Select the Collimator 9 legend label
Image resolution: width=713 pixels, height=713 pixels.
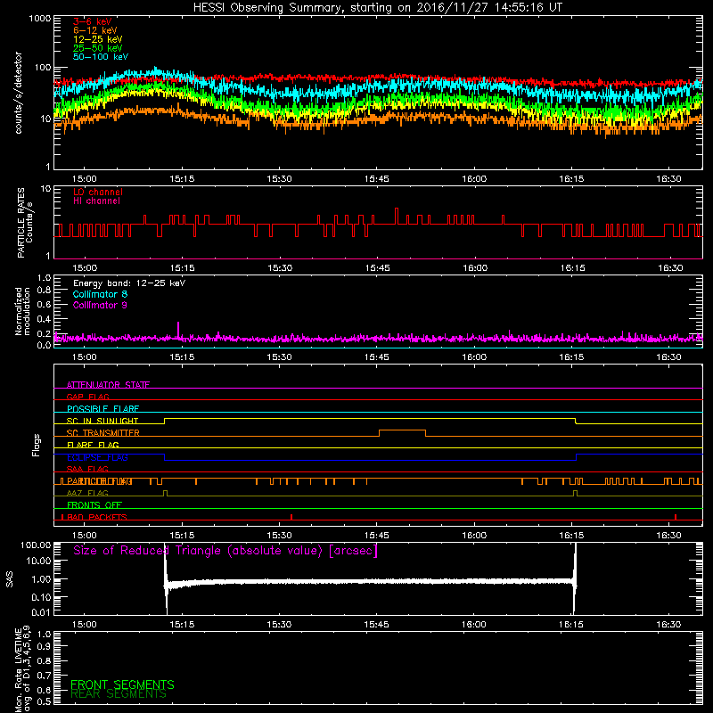[100, 305]
